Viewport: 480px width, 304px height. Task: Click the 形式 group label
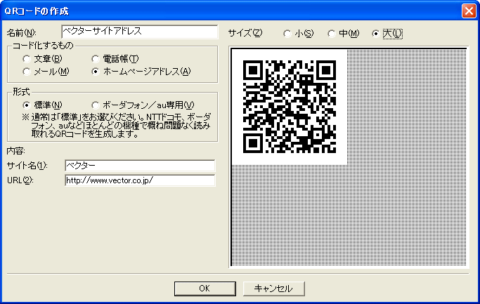click(x=21, y=92)
